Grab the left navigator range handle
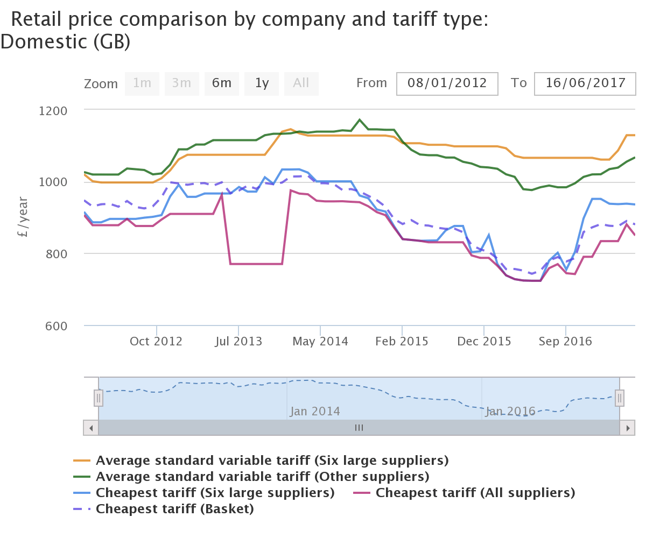The width and height of the screenshot is (646, 538). tap(99, 398)
